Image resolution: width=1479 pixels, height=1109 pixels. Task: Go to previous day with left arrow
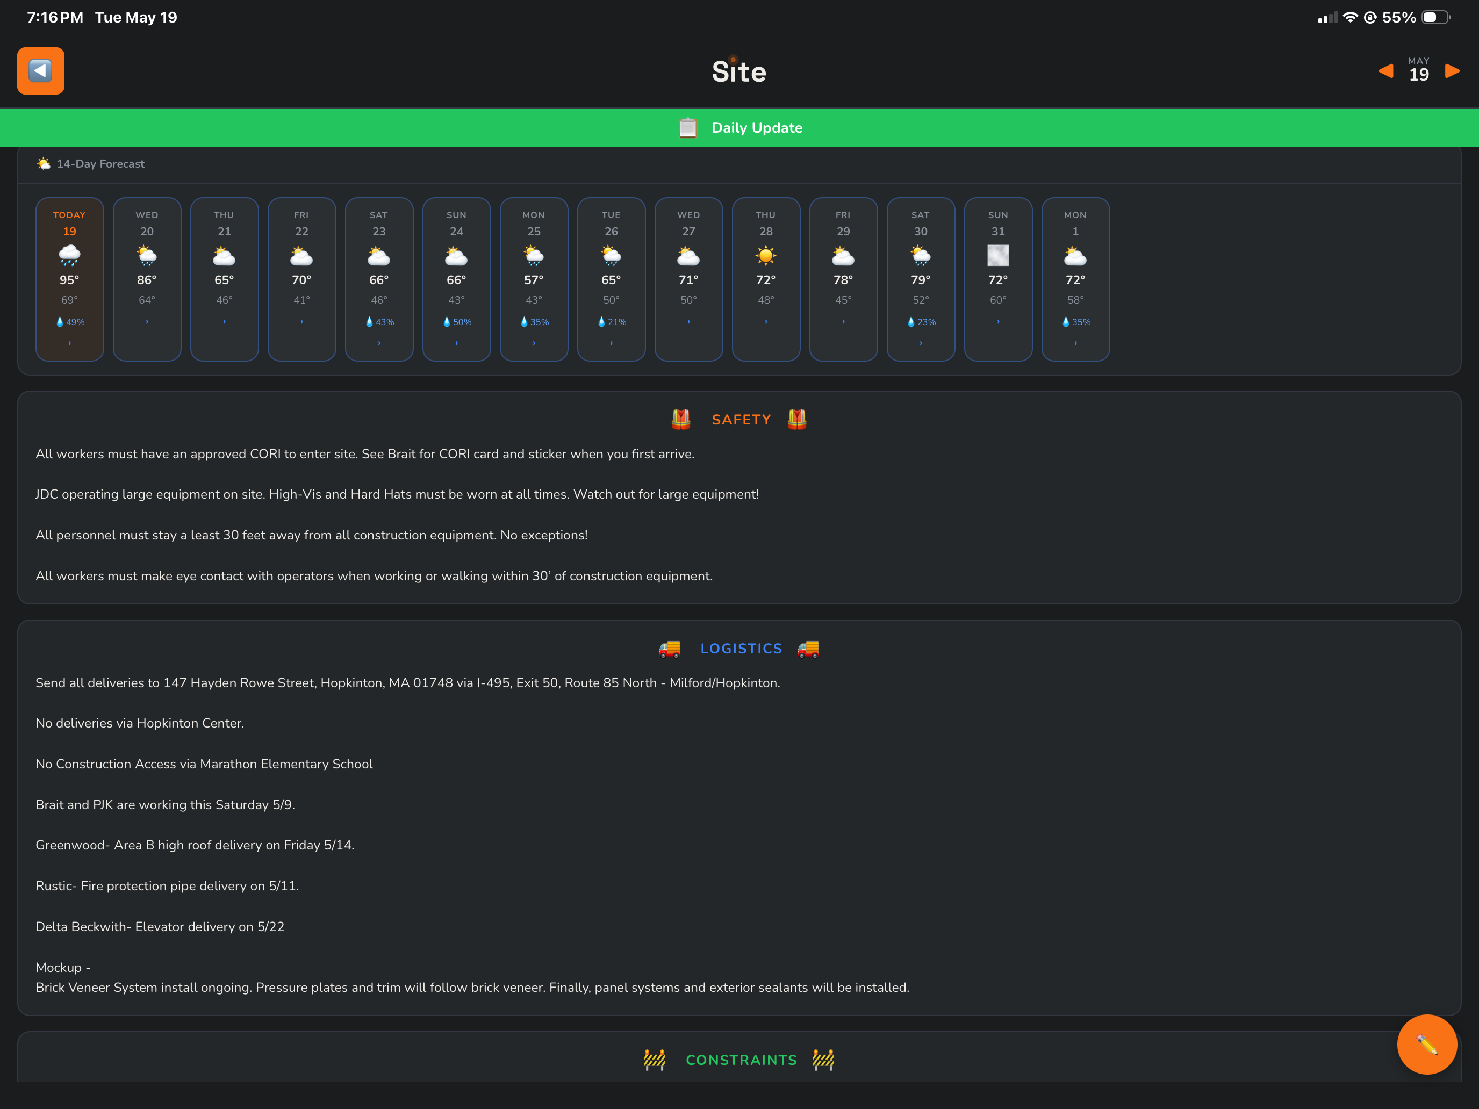tap(1385, 71)
